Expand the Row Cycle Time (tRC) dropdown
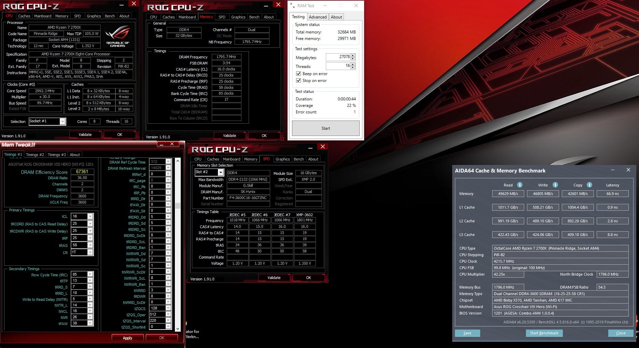The width and height of the screenshot is (639, 348). click(x=90, y=274)
